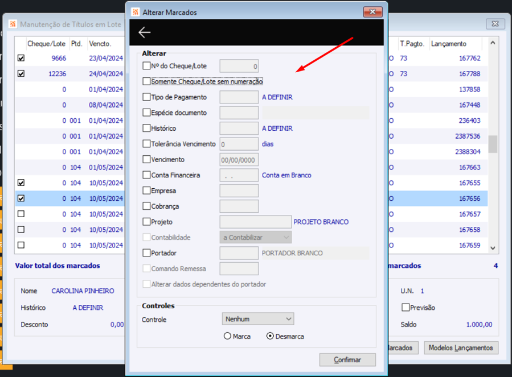This screenshot has height=377, width=512.
Task: Click the Cobrança input field
Action: coord(239,206)
